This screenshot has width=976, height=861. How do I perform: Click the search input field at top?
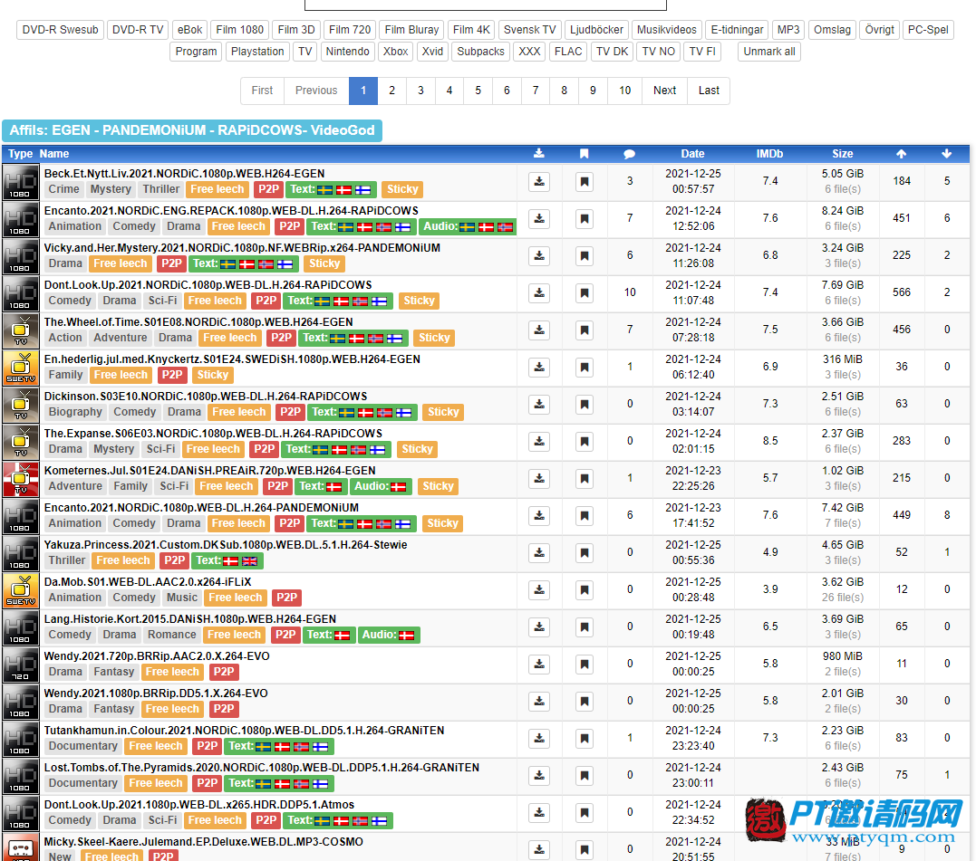pos(486,5)
